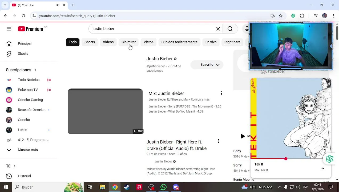Open the Right Here ft. Drake video title
The image size is (339, 192).
(x=177, y=145)
